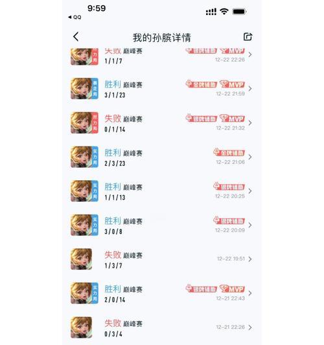Tap 12-22 20:09 timestamp entry
Viewport: 324px width, 345px height.
pyautogui.click(x=230, y=230)
